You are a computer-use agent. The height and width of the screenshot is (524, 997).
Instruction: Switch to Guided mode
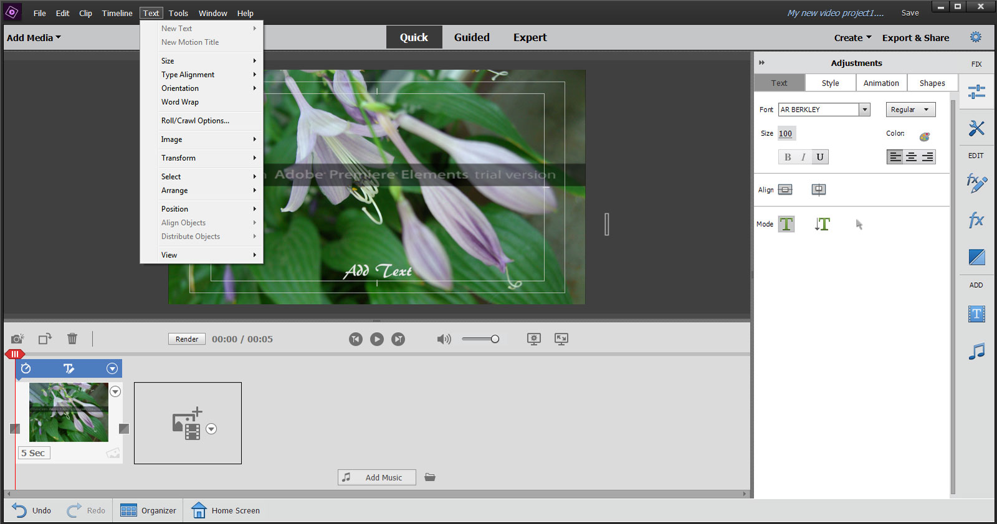(x=472, y=37)
